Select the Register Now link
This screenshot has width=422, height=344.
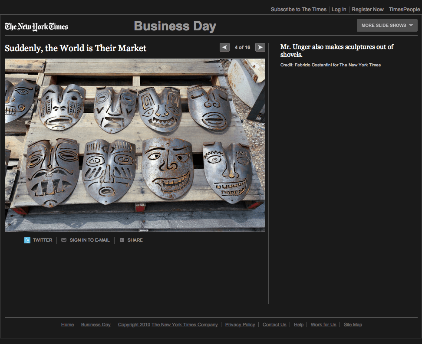[x=368, y=10]
